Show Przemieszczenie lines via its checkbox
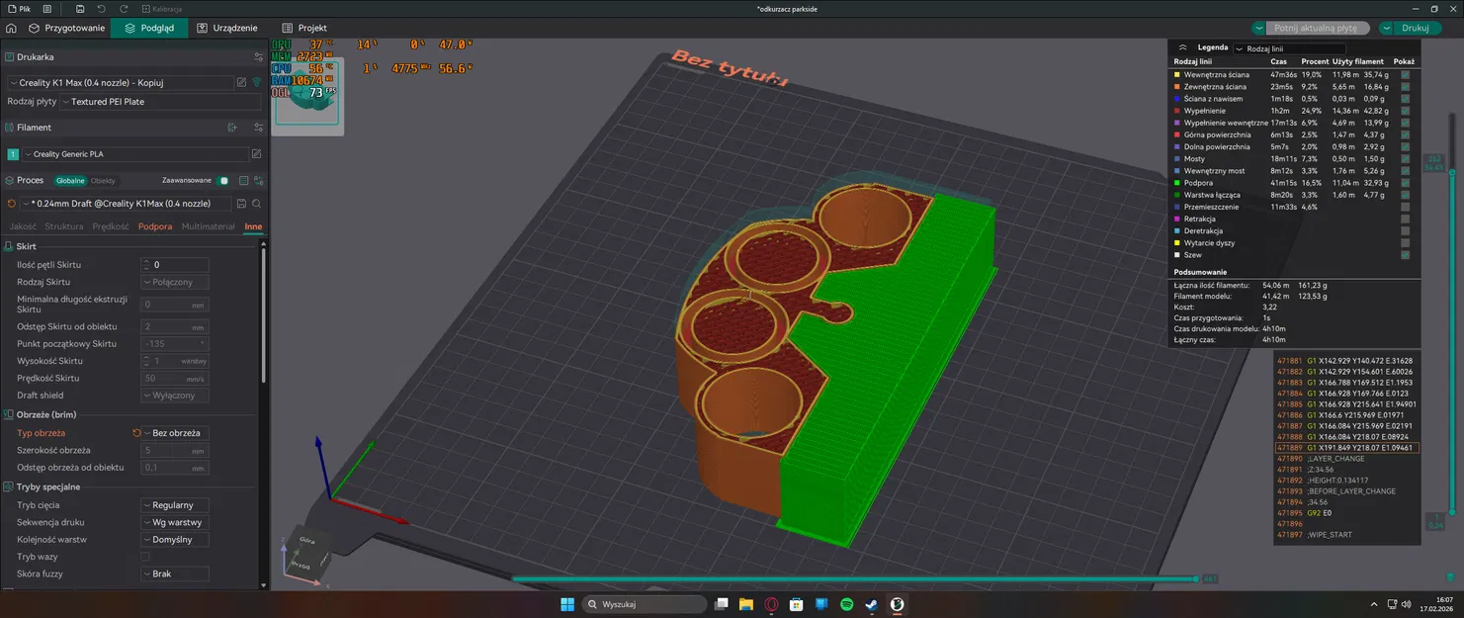The image size is (1464, 618). pyautogui.click(x=1406, y=207)
